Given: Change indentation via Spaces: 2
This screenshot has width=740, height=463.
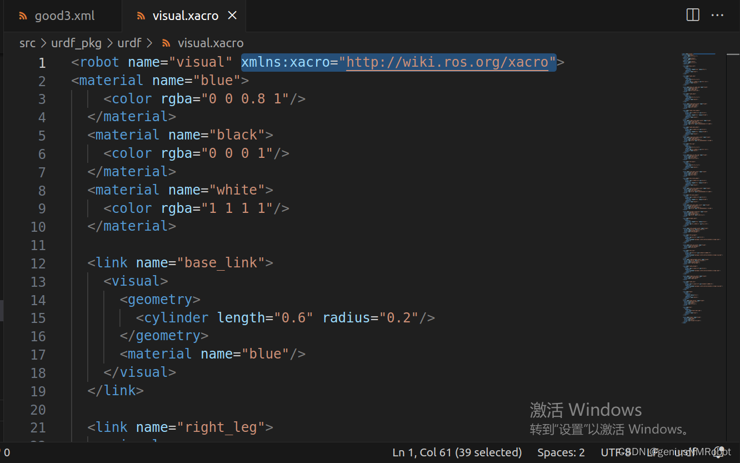Looking at the screenshot, I should pyautogui.click(x=561, y=452).
